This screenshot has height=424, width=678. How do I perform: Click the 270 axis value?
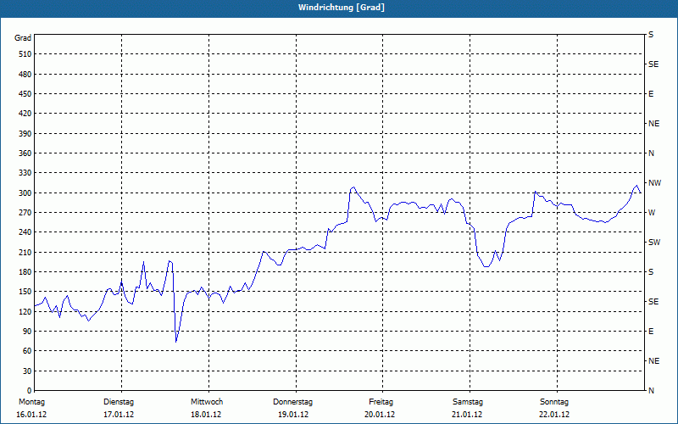tap(25, 213)
